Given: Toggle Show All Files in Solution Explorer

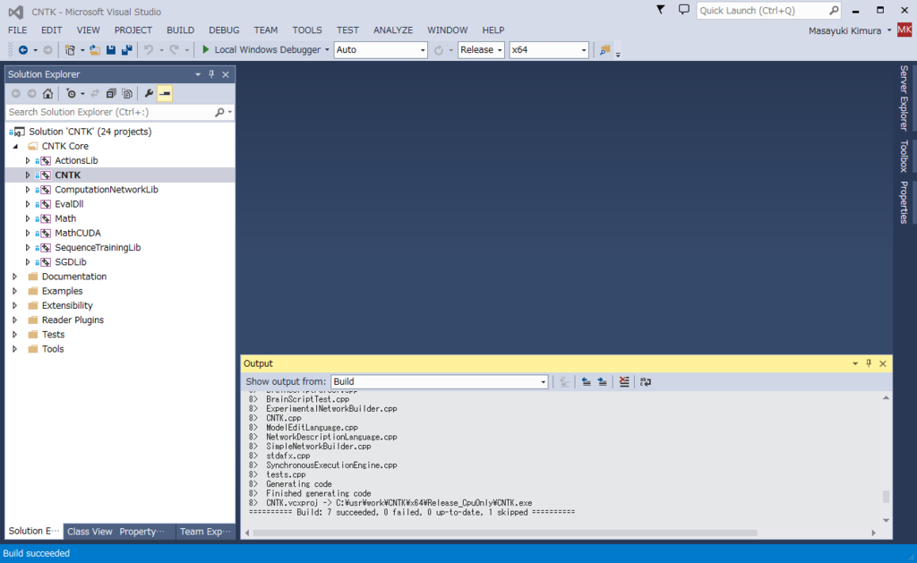Looking at the screenshot, I should point(127,94).
